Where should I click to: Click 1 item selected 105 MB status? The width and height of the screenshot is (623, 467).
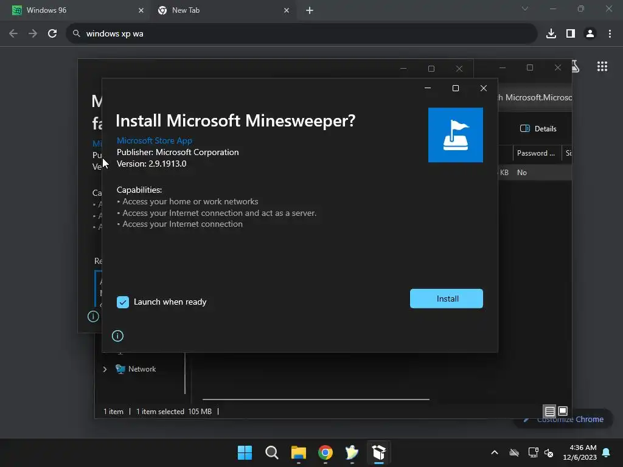point(174,412)
